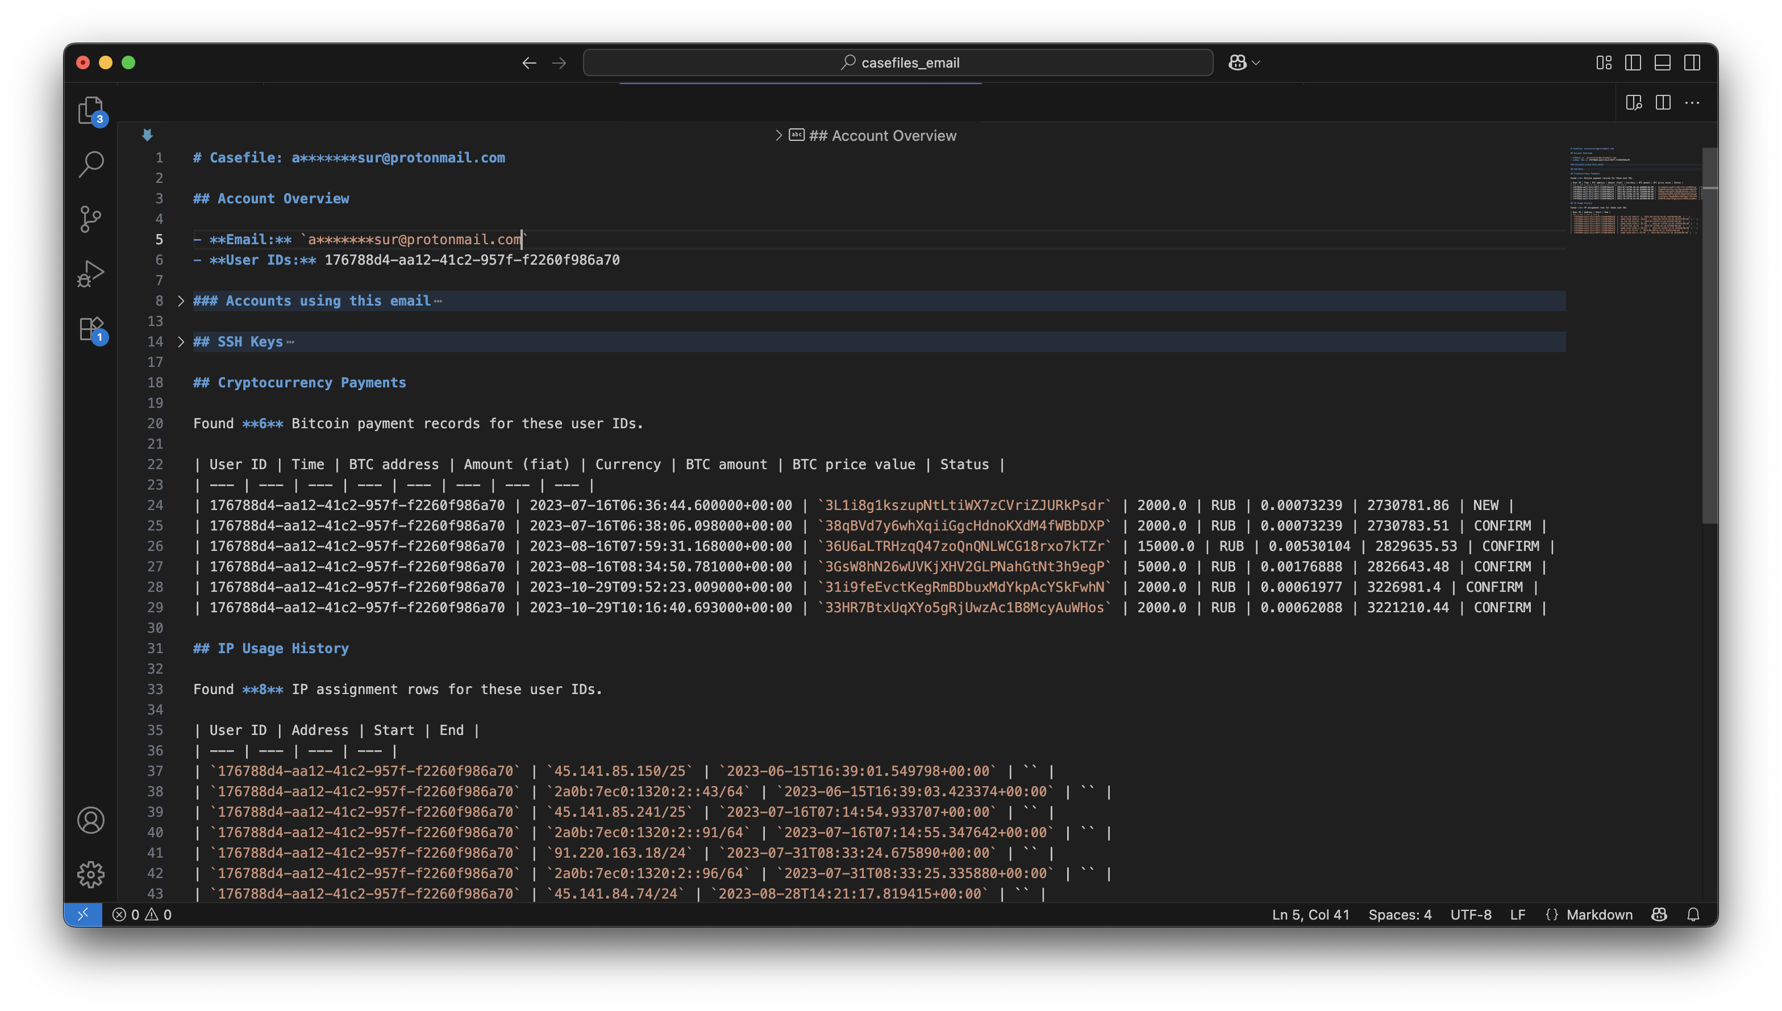Open the Search view icon
This screenshot has height=1011, width=1782.
coord(90,165)
